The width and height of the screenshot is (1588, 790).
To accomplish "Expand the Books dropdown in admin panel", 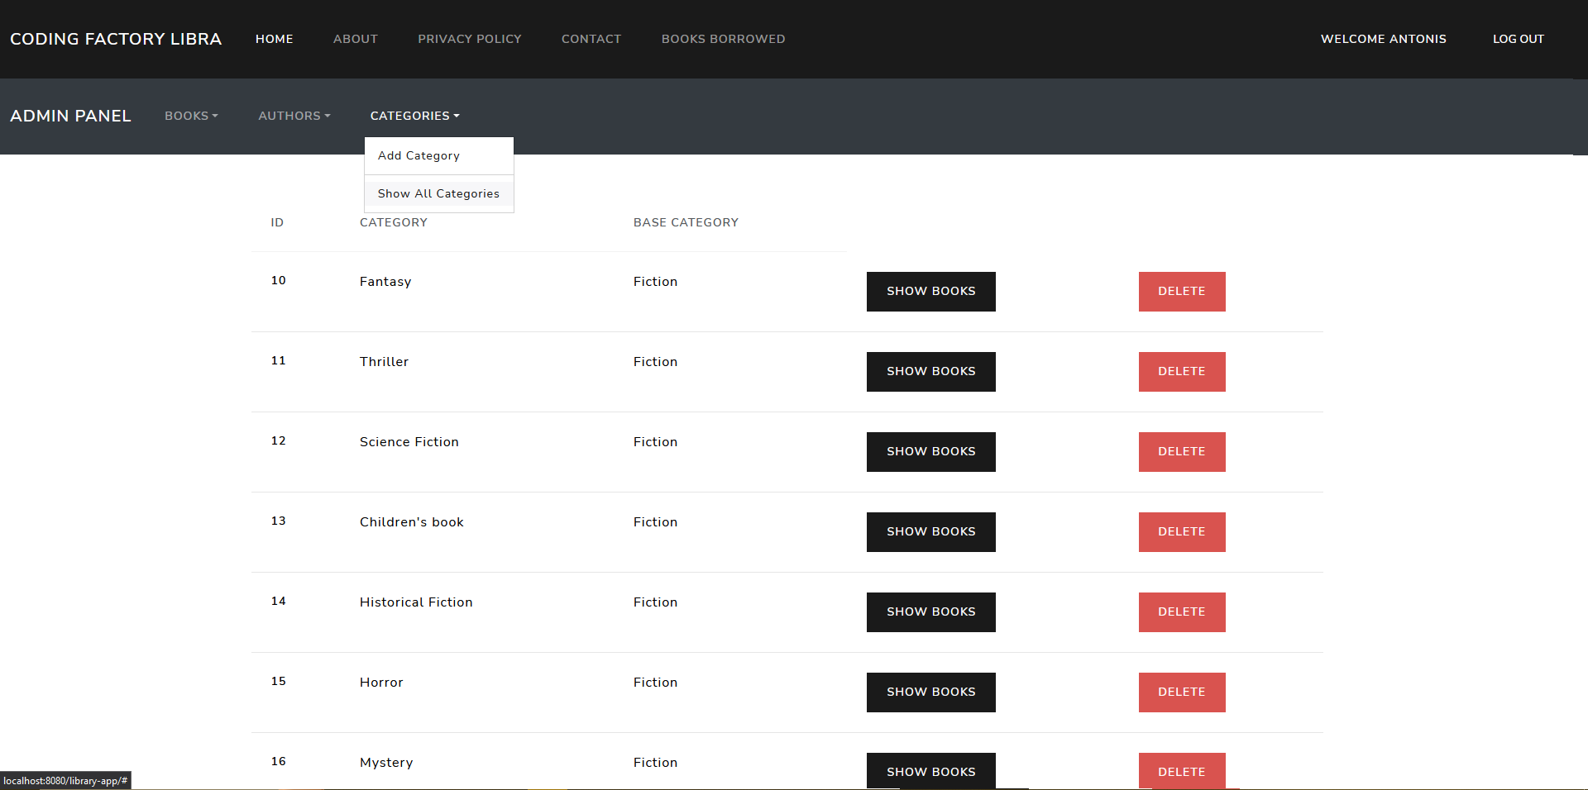I will [x=191, y=116].
